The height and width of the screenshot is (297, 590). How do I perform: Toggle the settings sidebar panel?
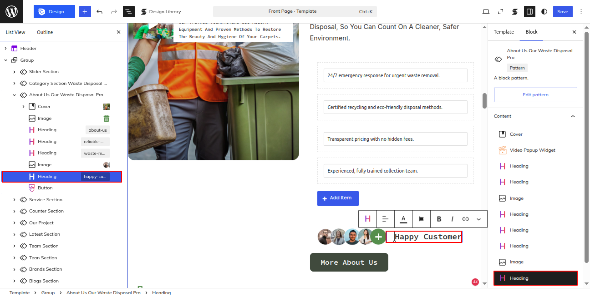[x=529, y=11]
